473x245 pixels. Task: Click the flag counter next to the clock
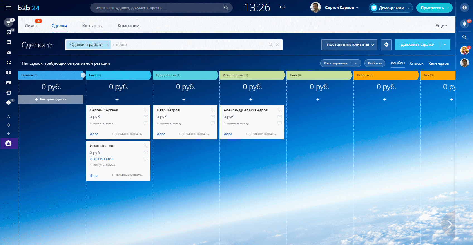pos(282,7)
